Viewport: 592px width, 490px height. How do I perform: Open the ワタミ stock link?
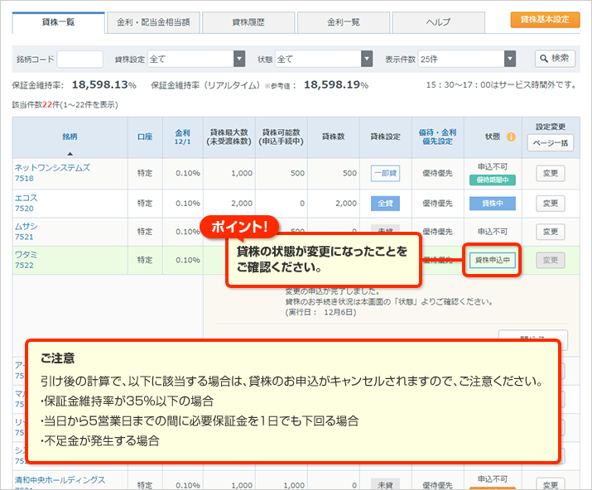[x=26, y=255]
